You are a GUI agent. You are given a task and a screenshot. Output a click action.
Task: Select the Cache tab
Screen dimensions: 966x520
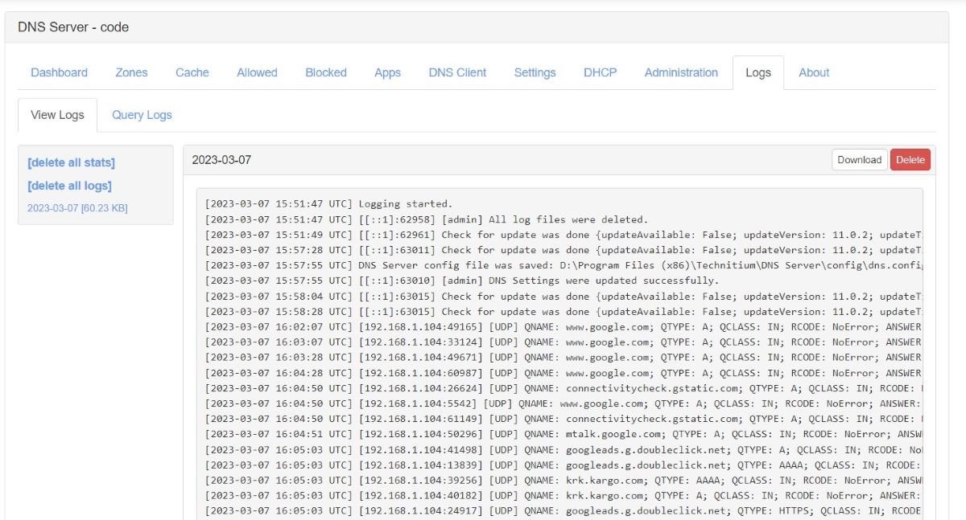[x=192, y=72]
